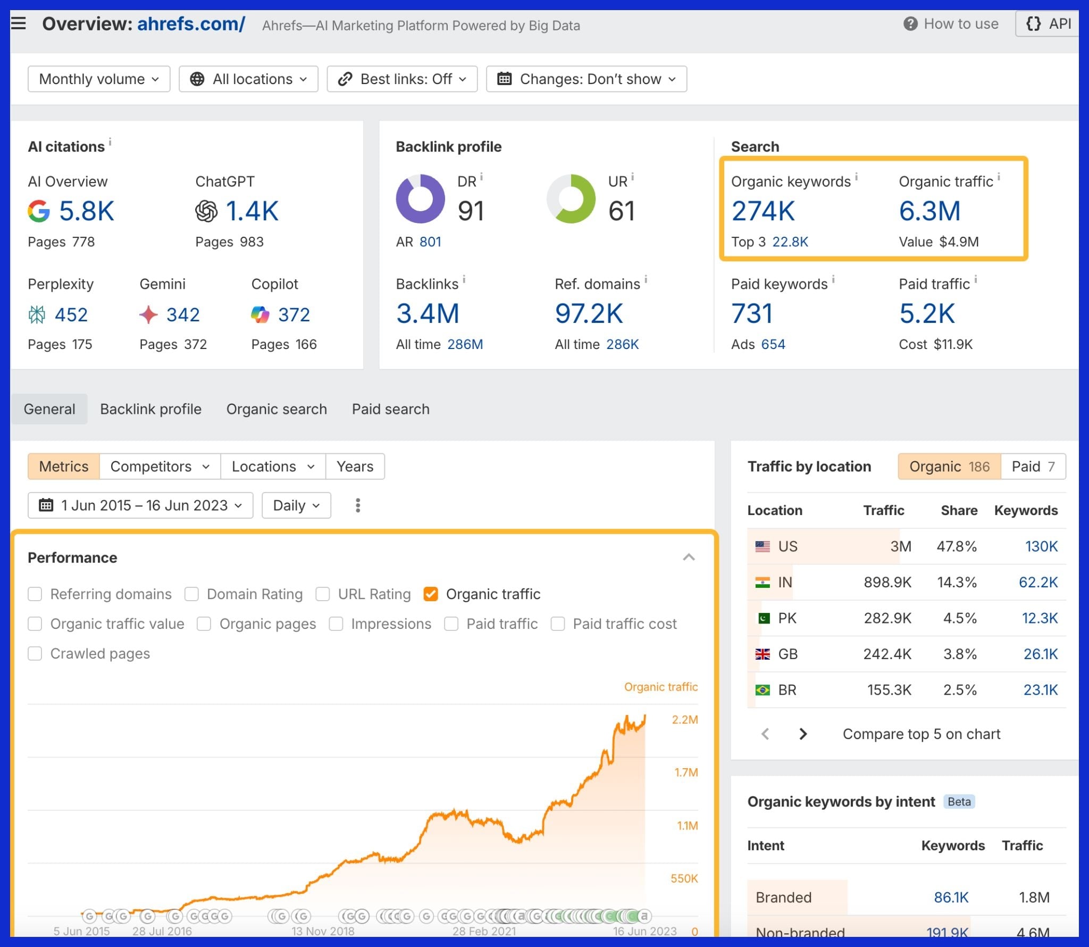Switch to the Backlink profile tab

pyautogui.click(x=151, y=409)
